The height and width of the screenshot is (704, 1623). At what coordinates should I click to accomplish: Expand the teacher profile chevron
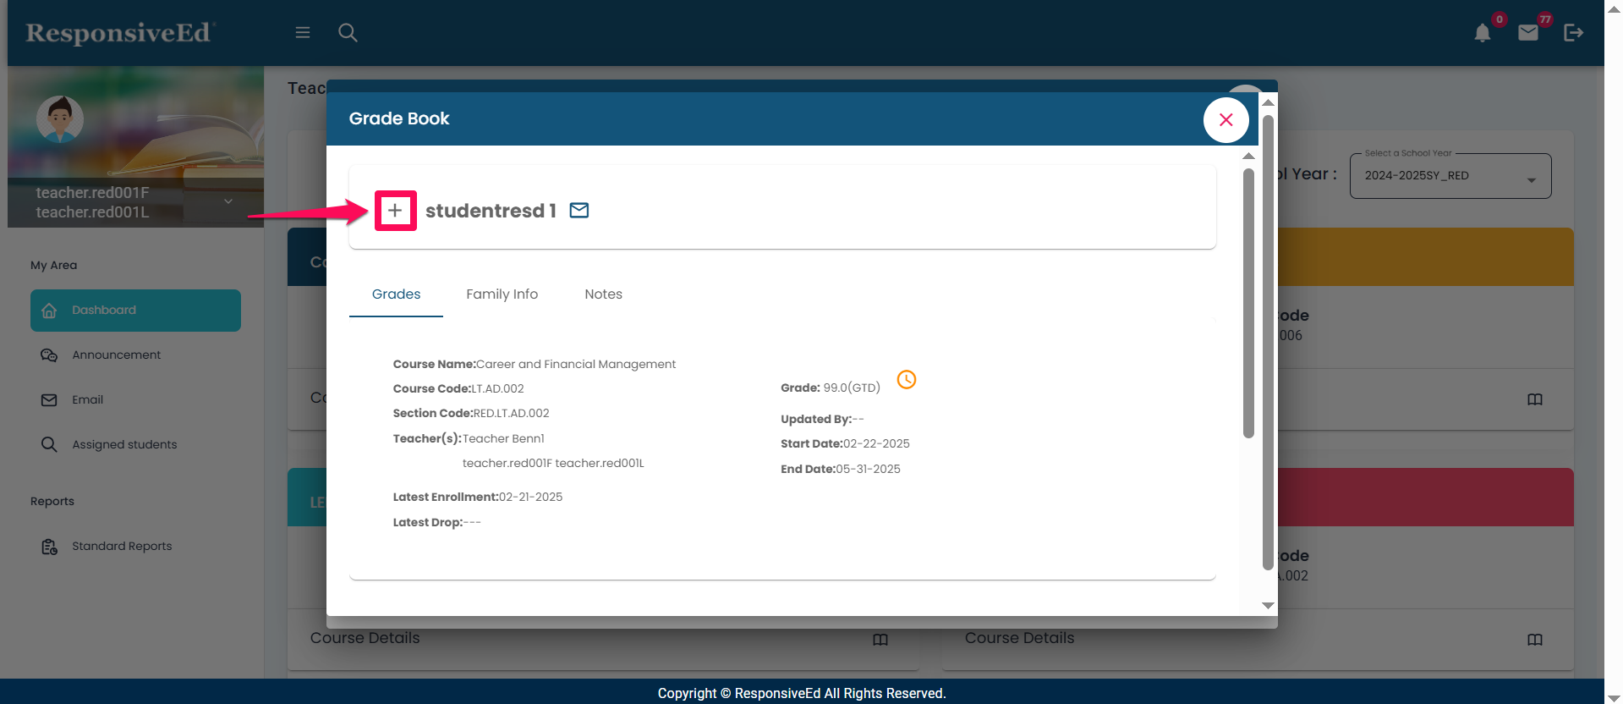tap(228, 201)
